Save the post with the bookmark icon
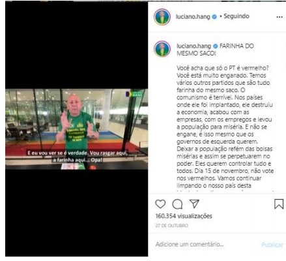The image size is (286, 261). coord(279,204)
